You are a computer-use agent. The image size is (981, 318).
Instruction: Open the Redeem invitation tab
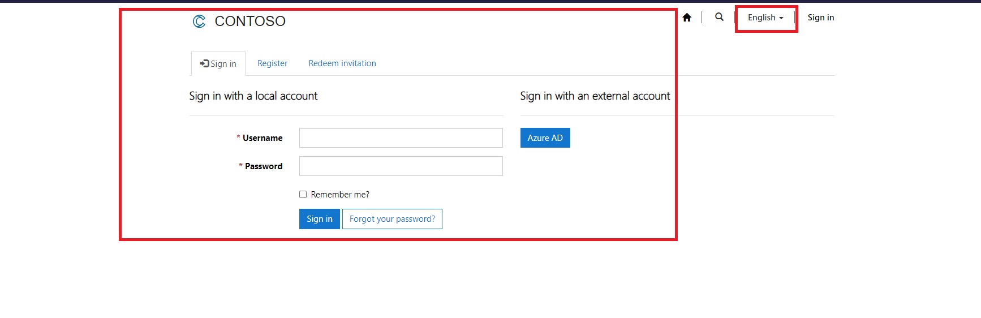pos(342,63)
